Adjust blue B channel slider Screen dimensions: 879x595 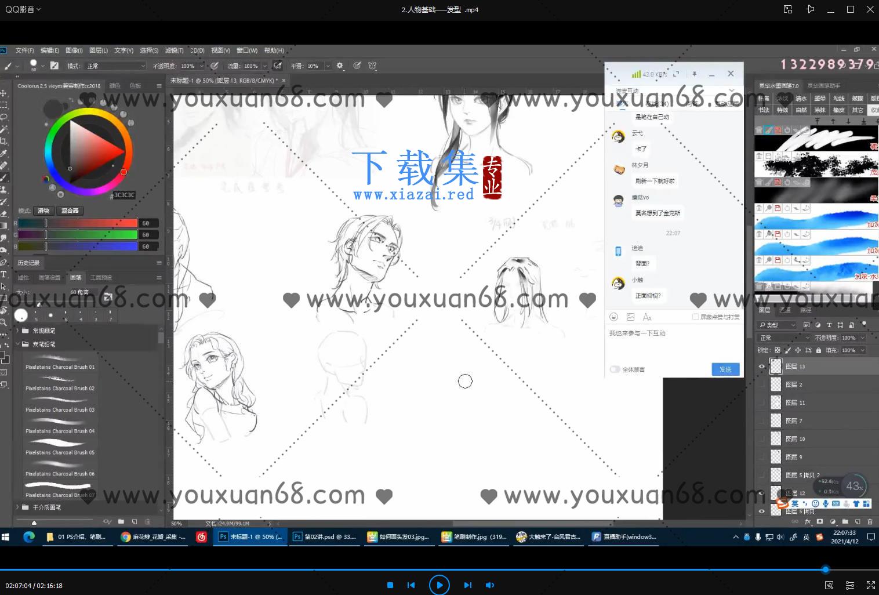(x=78, y=246)
